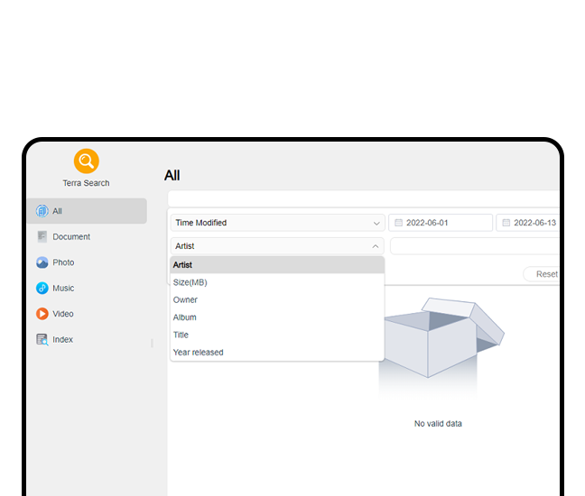Click the Index search icon

[x=42, y=340]
